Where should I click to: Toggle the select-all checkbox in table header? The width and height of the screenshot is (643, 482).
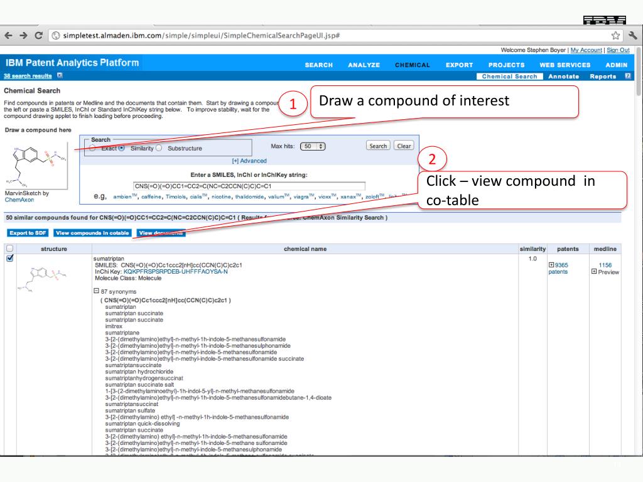(x=10, y=249)
